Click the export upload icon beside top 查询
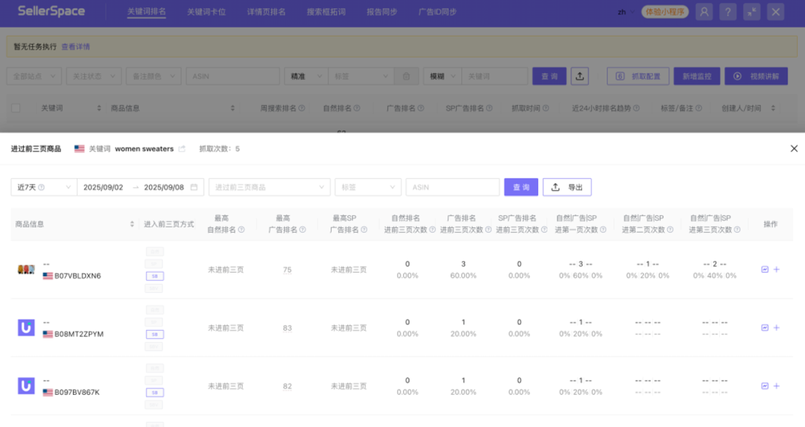This screenshot has height=427, width=805. (580, 76)
